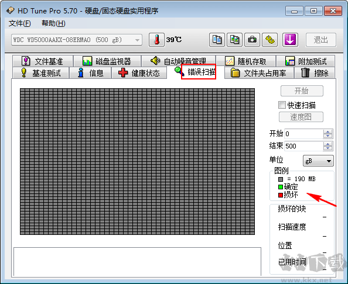Click the purple download arrow icon
348x284 pixels.
pyautogui.click(x=290, y=40)
